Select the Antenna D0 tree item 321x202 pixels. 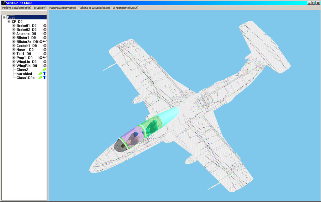pyautogui.click(x=26, y=34)
